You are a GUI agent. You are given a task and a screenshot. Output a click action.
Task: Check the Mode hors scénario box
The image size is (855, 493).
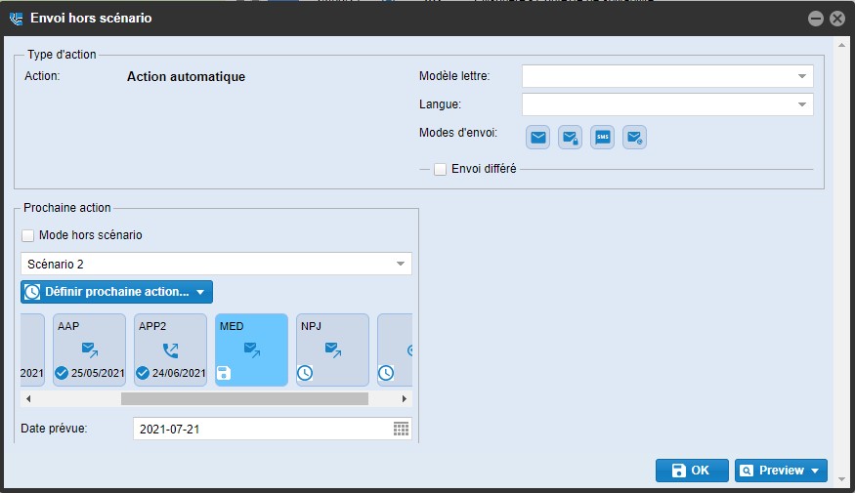point(28,235)
